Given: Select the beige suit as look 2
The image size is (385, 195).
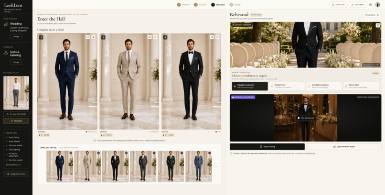Looking at the screenshot, I should 129,81.
